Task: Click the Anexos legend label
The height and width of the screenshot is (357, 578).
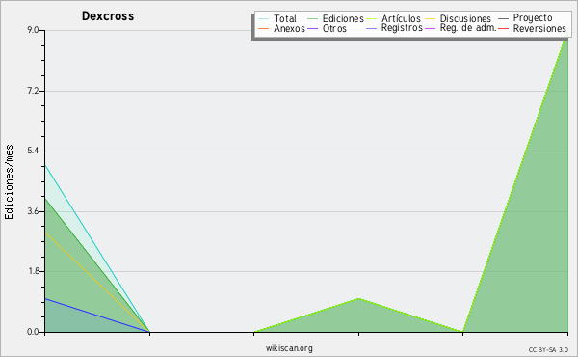Action: coord(289,28)
